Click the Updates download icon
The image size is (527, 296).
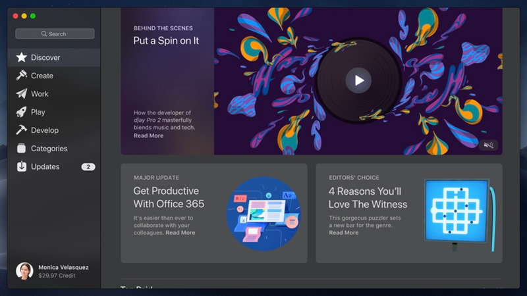[x=22, y=166]
